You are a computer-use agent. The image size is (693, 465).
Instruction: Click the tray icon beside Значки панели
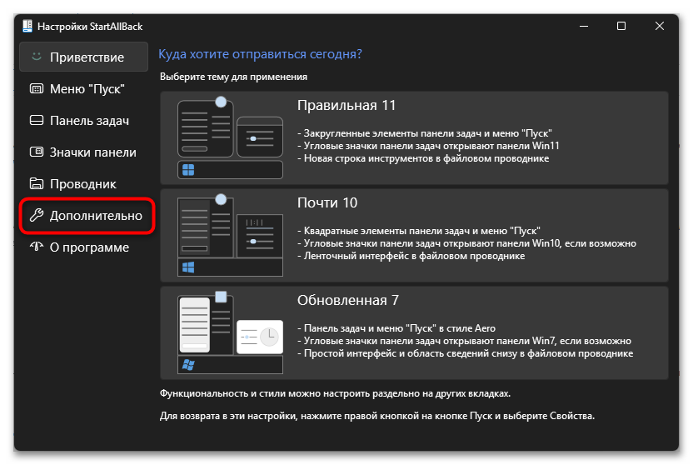pos(37,152)
